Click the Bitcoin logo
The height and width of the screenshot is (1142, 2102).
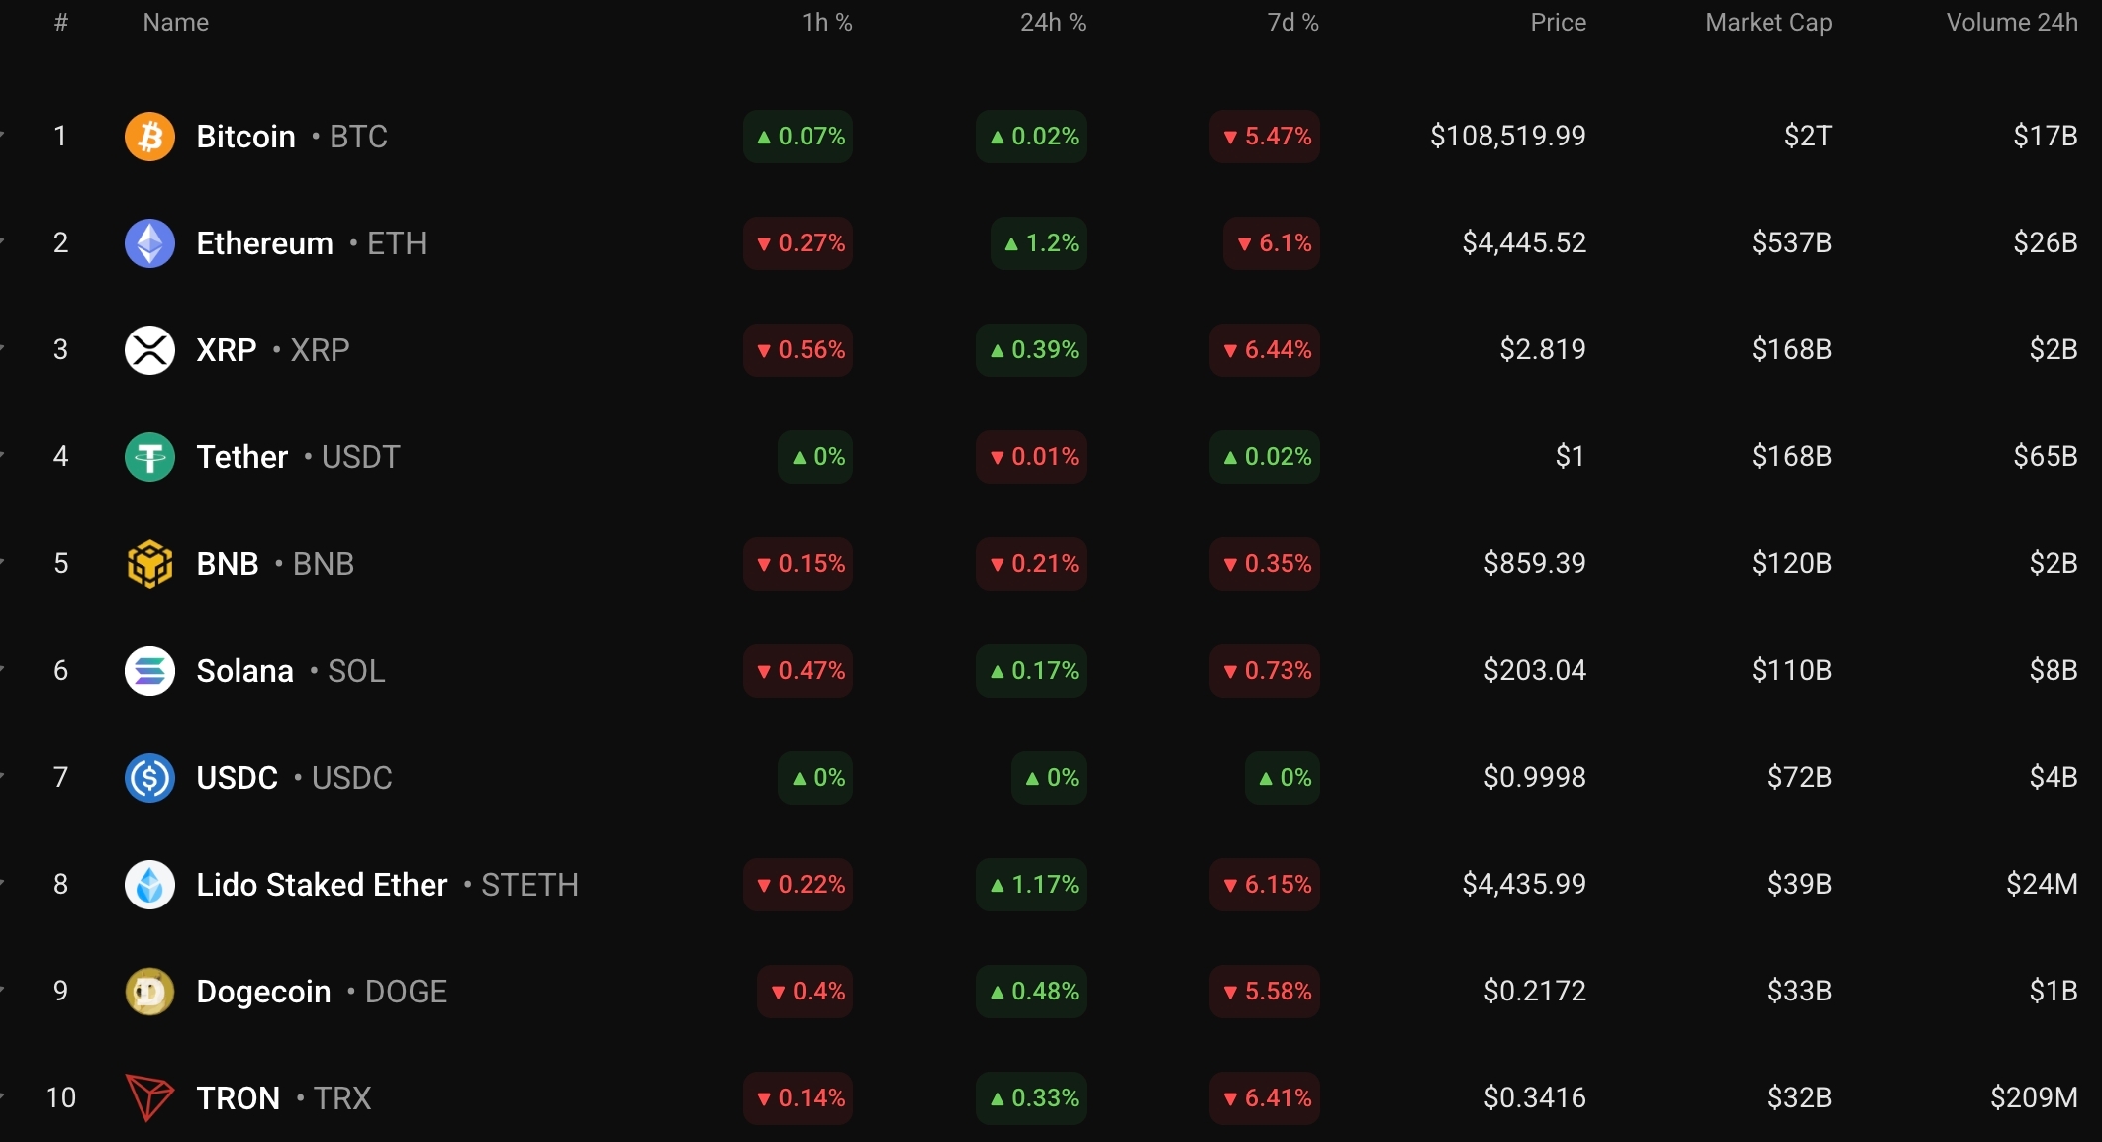[x=149, y=137]
